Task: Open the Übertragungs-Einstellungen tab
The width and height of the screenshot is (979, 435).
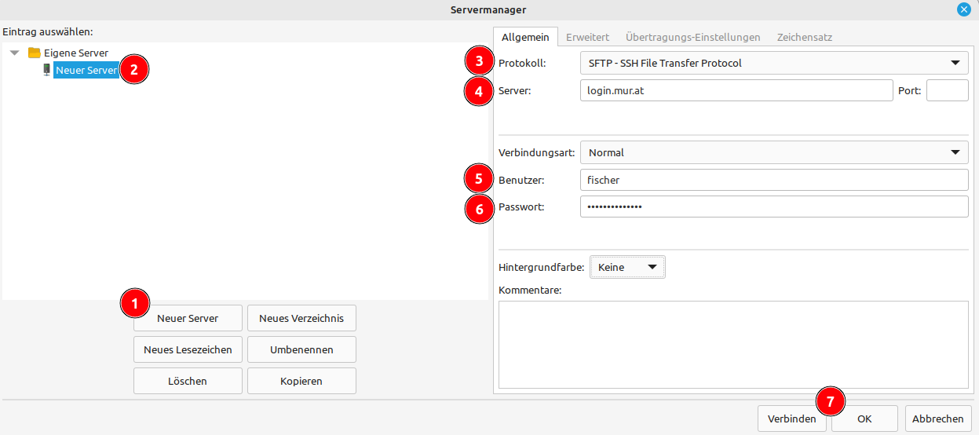Action: (692, 37)
